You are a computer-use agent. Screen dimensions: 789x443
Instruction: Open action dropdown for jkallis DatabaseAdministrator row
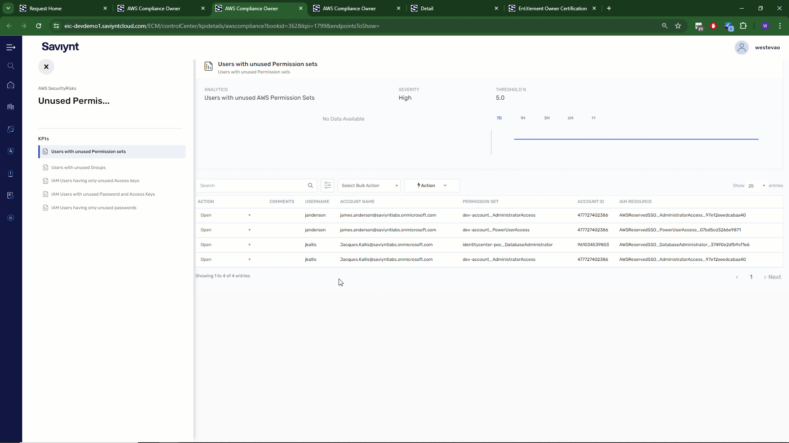226,245
